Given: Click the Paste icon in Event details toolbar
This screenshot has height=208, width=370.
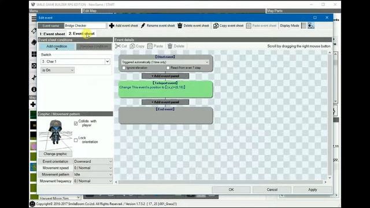Looking at the screenshot, I should click(x=150, y=46).
